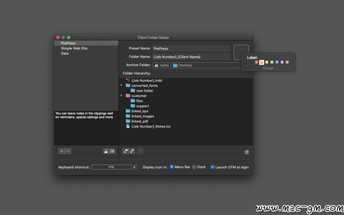Image resolution: width=344 pixels, height=215 pixels.
Task: Click the text file icon for {Job Number}_Notes.txt
Action: click(x=128, y=126)
